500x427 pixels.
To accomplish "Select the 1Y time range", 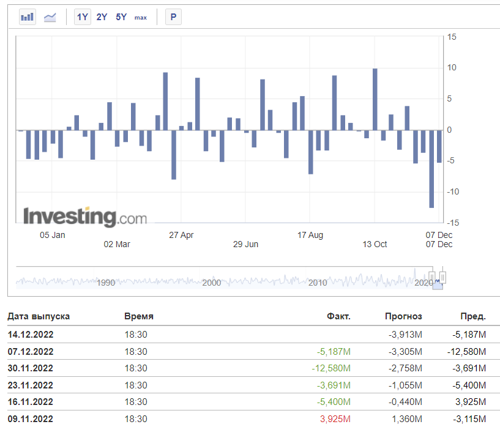I will tap(82, 17).
